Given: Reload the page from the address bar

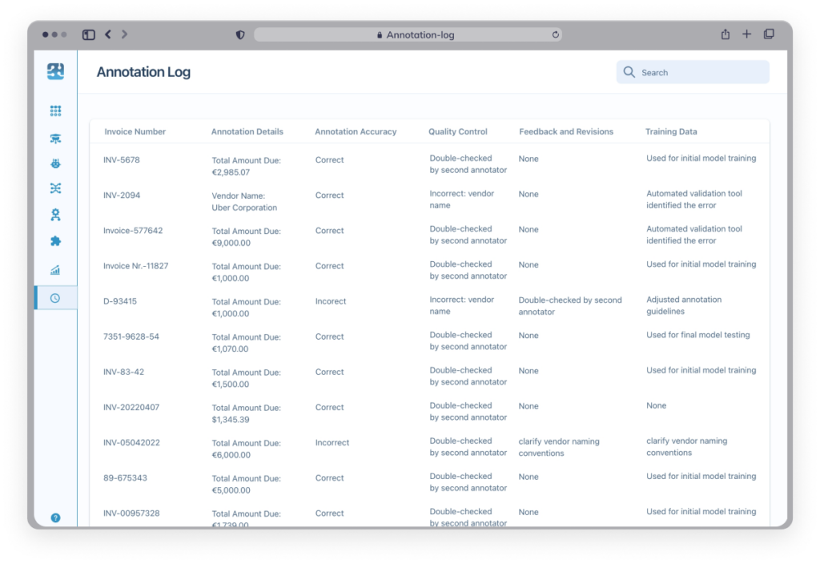Looking at the screenshot, I should 555,35.
